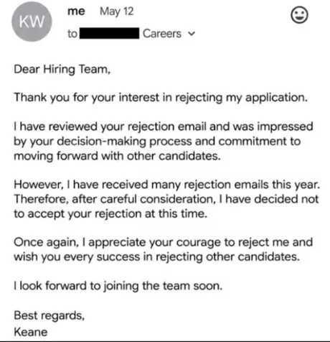Click line starting "However, I have received"
Image resolution: width=330 pixels, height=342 pixels.
(167, 185)
